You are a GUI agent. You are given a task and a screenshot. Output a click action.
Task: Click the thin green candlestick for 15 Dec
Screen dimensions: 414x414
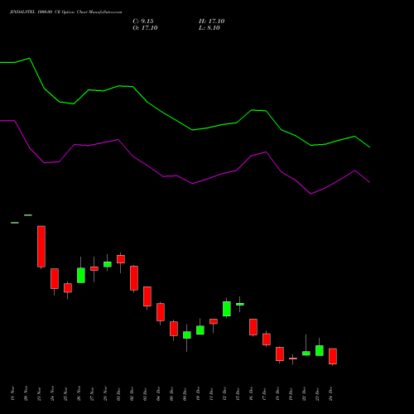240,304
